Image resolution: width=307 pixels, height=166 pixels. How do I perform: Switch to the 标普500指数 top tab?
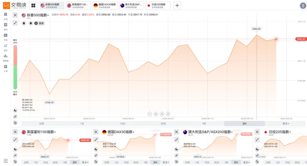point(52,5)
